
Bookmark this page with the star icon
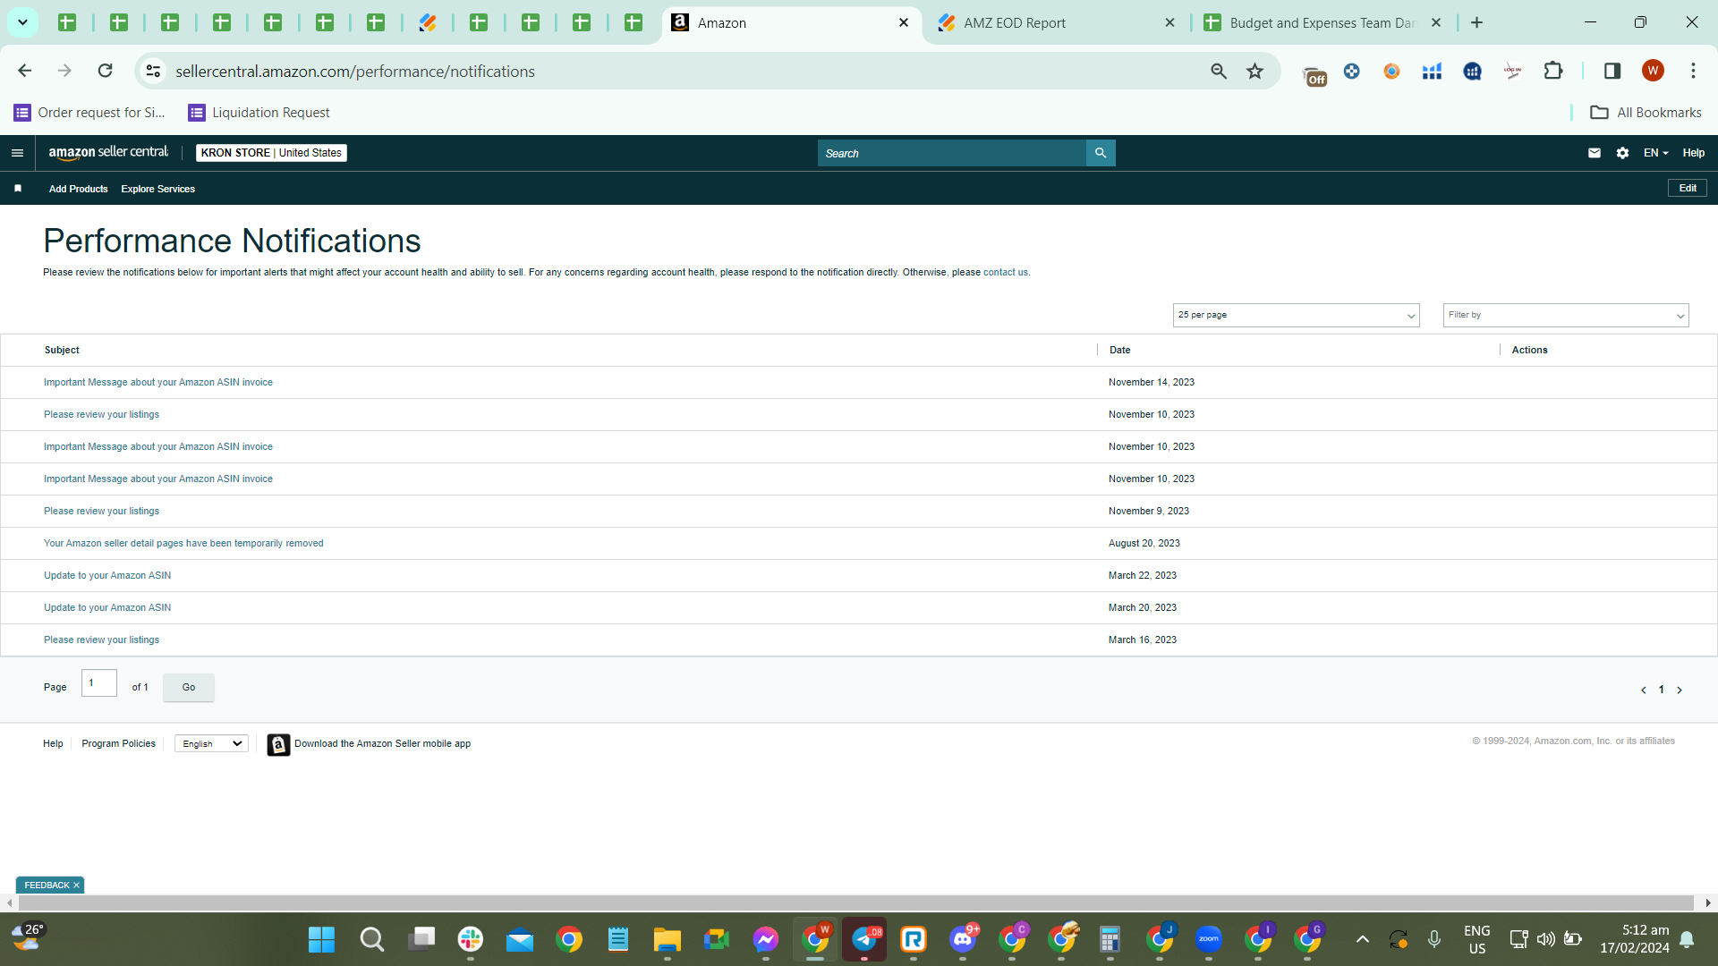tap(1255, 71)
